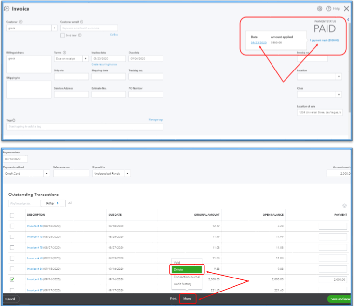The width and height of the screenshot is (354, 306).
Task: Select Delete in the More menu
Action: tap(187, 270)
